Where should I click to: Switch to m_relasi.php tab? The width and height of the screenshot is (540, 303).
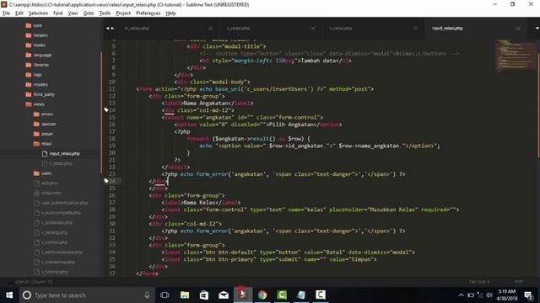[x=137, y=28]
